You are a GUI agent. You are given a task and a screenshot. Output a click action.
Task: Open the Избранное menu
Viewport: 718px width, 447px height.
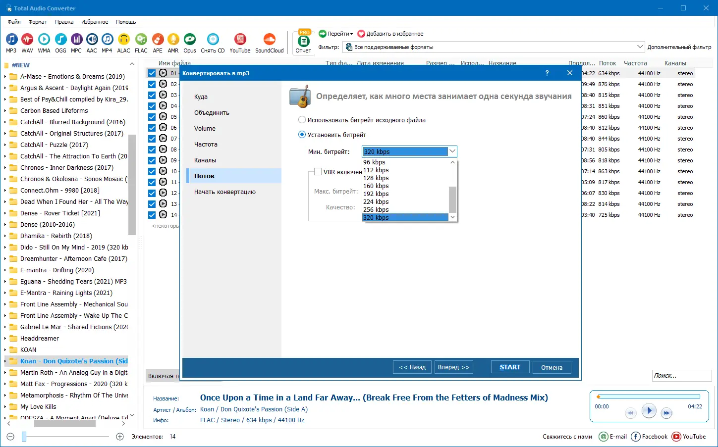tap(95, 22)
